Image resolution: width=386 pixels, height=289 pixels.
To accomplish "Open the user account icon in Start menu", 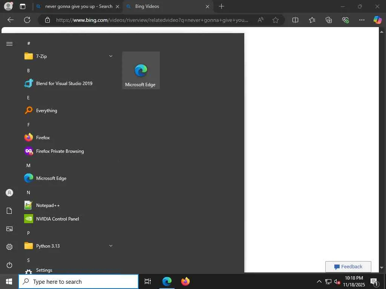I will [x=9, y=193].
